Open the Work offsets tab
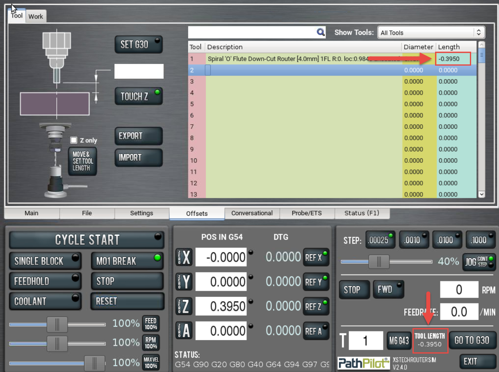Viewport: 499px width, 372px height. 36,16
